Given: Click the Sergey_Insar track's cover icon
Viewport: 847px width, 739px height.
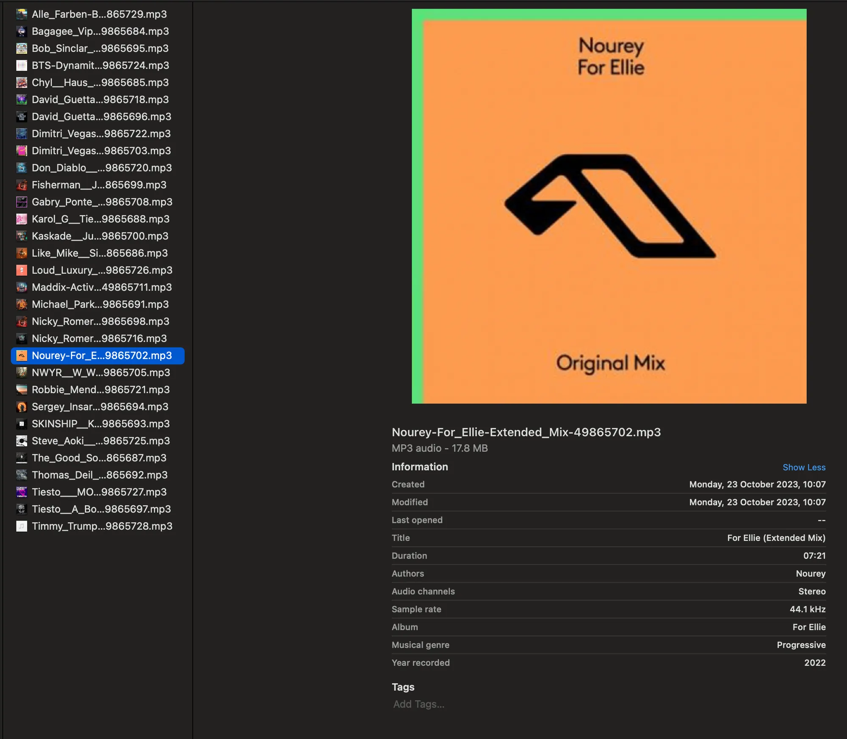Looking at the screenshot, I should pos(21,407).
